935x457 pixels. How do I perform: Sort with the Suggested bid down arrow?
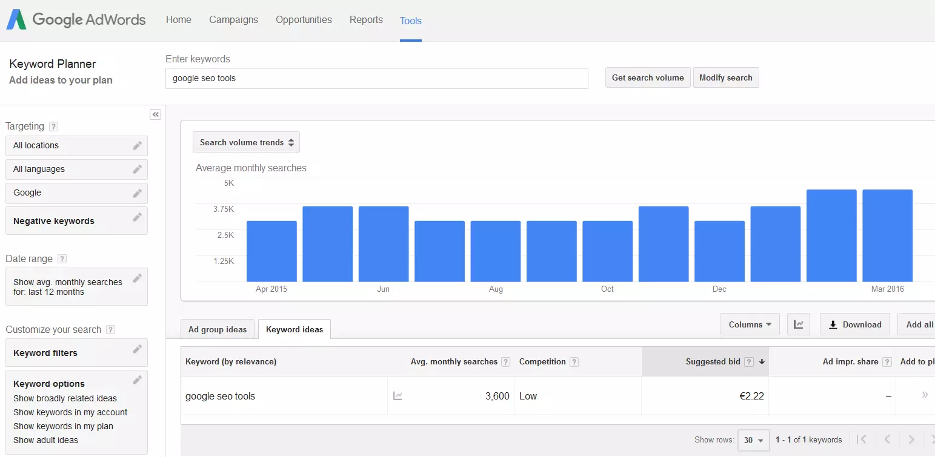coord(762,362)
